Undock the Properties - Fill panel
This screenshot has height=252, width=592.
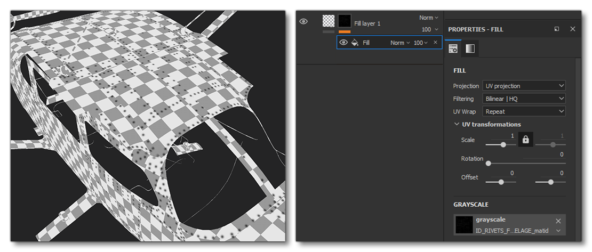pos(557,29)
